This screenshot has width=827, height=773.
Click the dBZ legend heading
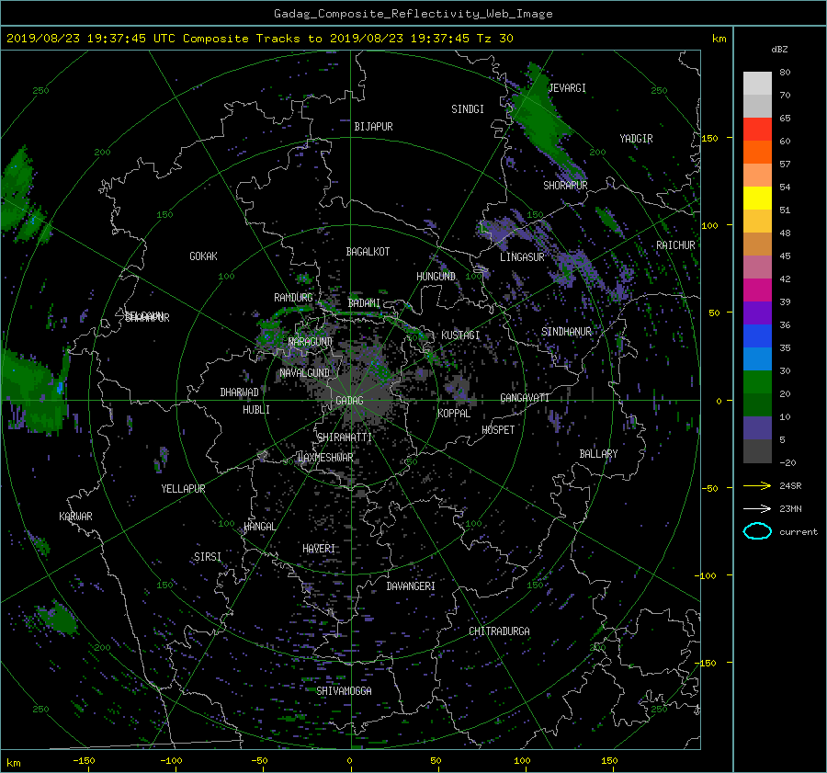point(779,49)
